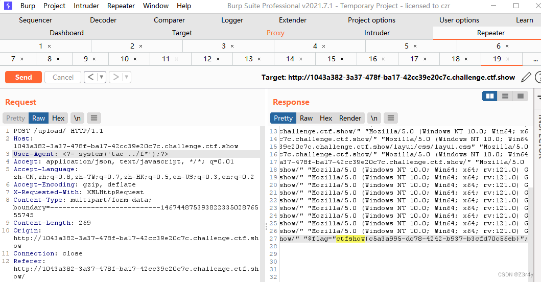This screenshot has width=541, height=282.
Task: Close Repeater tab 6 with its x
Action: point(507,46)
